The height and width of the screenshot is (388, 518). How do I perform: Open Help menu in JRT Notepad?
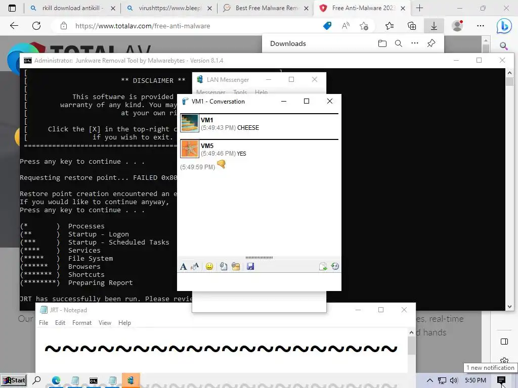(x=124, y=323)
